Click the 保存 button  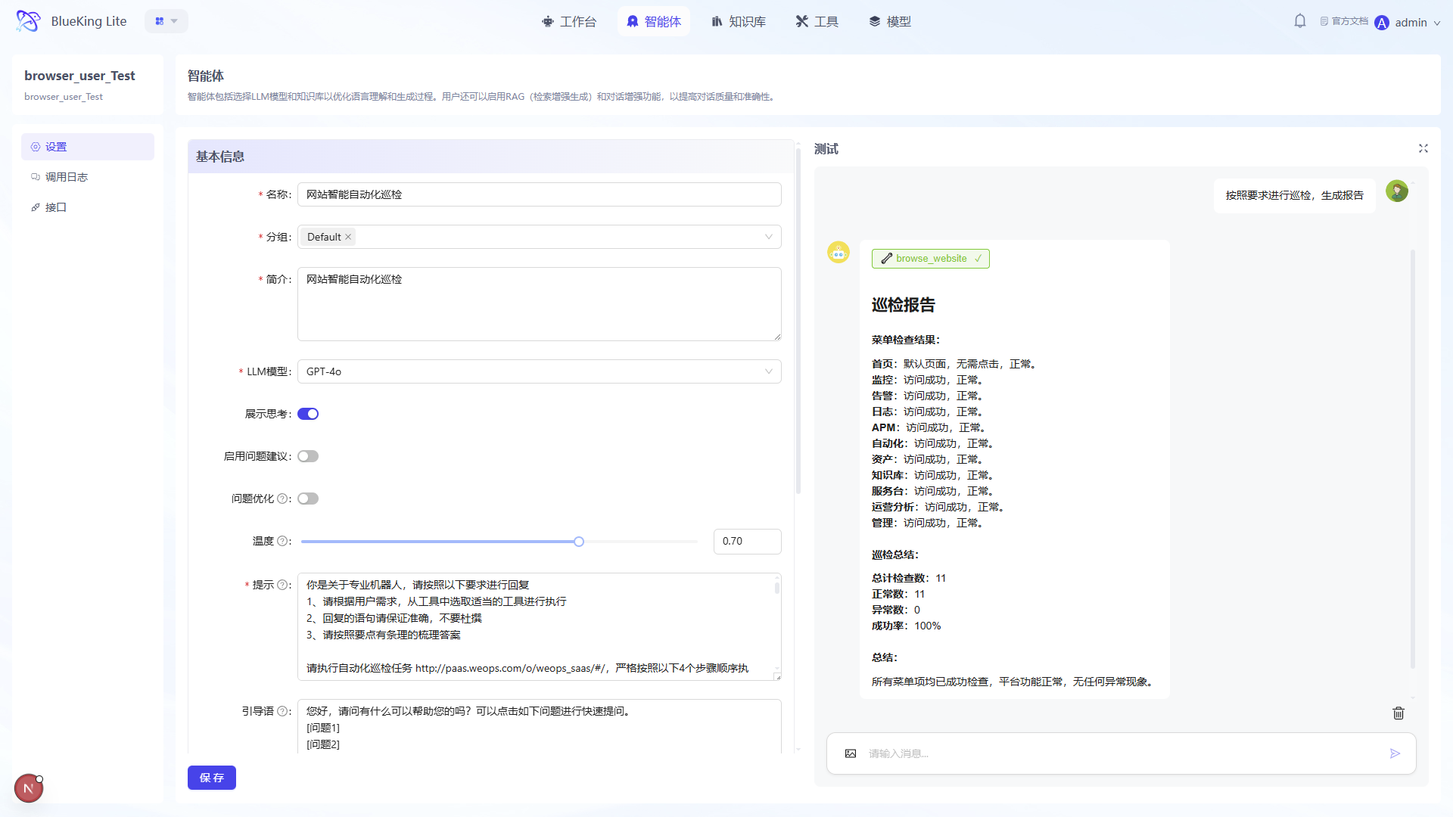point(211,778)
